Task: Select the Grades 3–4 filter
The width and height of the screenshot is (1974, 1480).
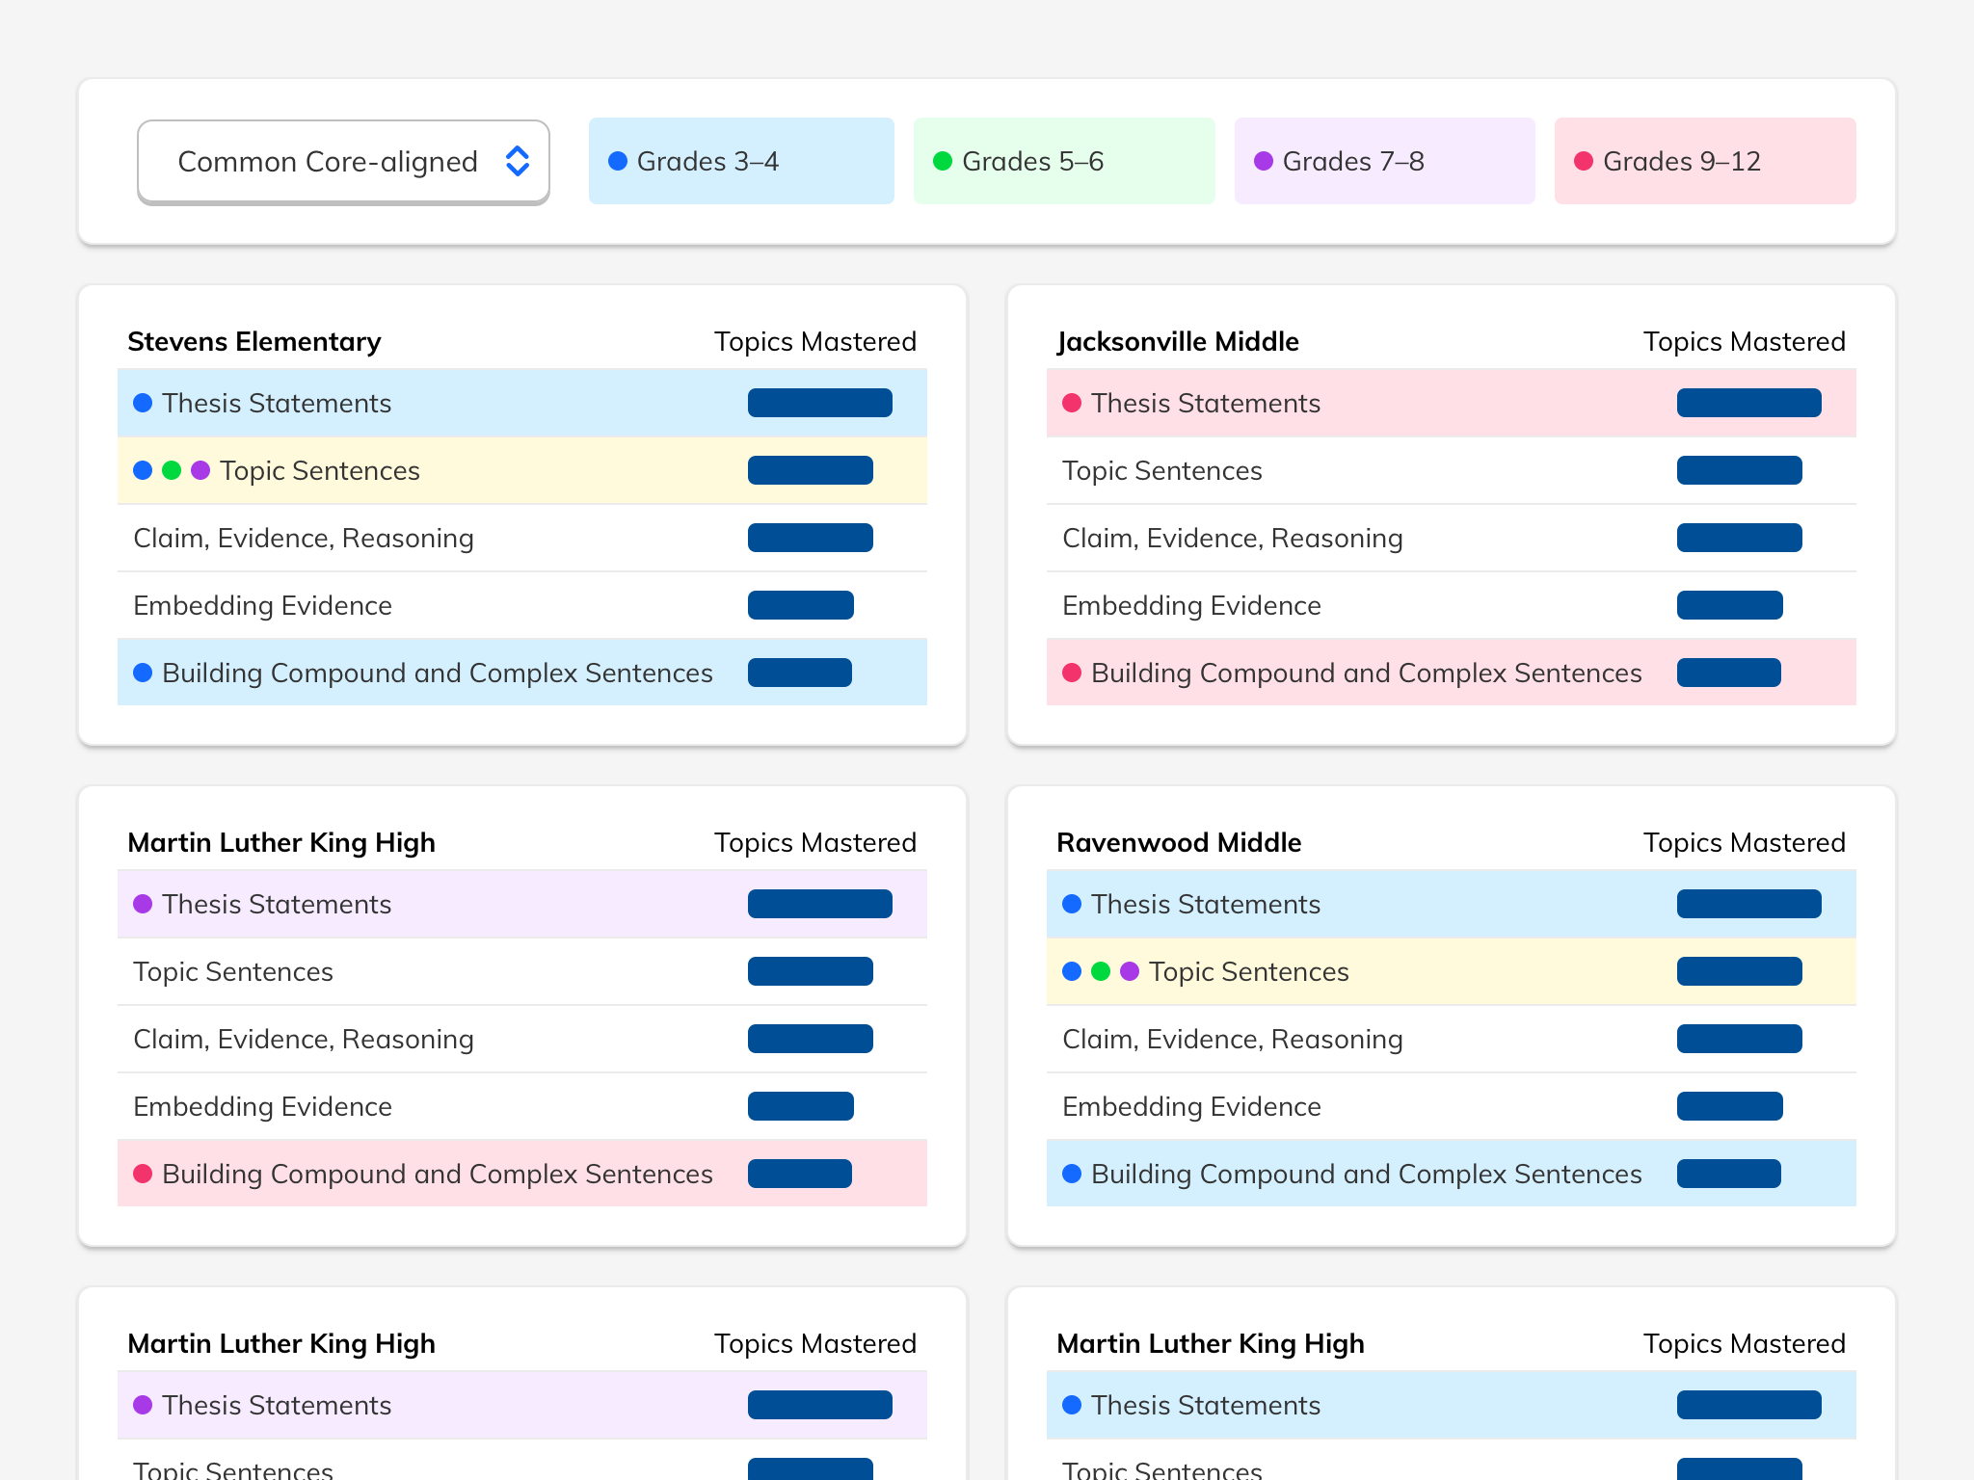Action: 740,162
